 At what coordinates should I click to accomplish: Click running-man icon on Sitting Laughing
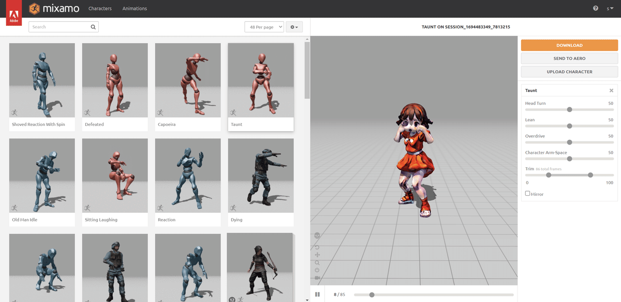point(87,208)
